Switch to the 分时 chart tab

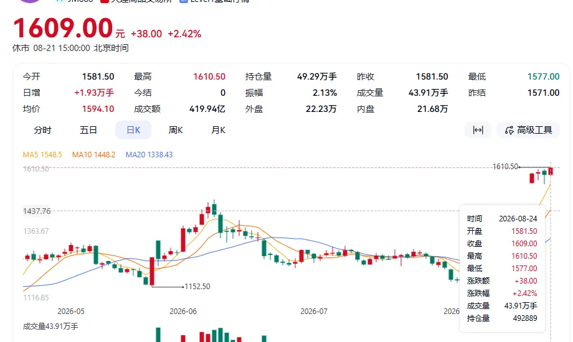click(x=42, y=131)
